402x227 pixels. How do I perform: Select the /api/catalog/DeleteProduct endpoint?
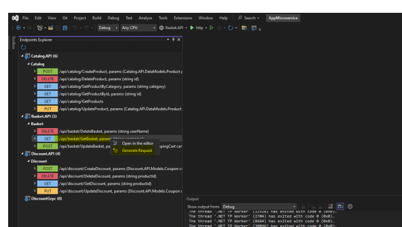coord(99,79)
